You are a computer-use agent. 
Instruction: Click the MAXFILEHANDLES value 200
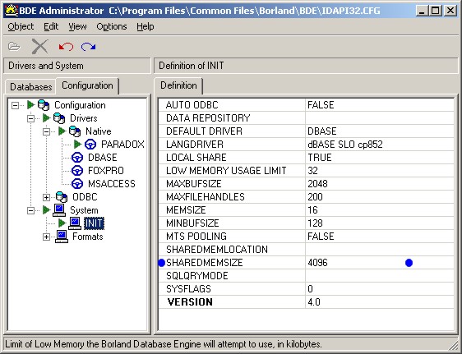click(x=315, y=197)
